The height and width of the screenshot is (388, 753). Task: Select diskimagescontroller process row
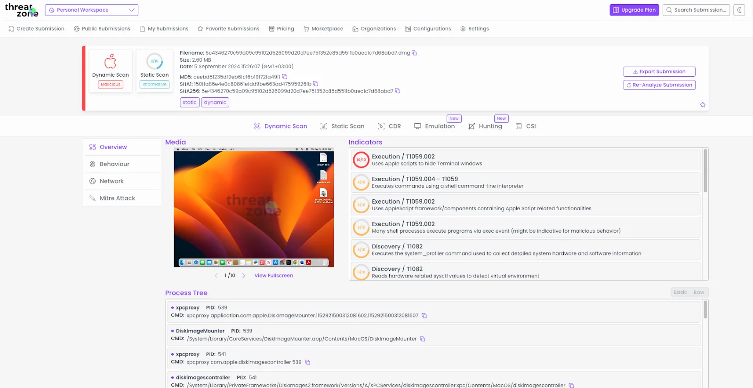(434, 380)
